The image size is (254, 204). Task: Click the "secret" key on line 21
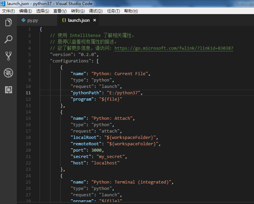click(81, 157)
